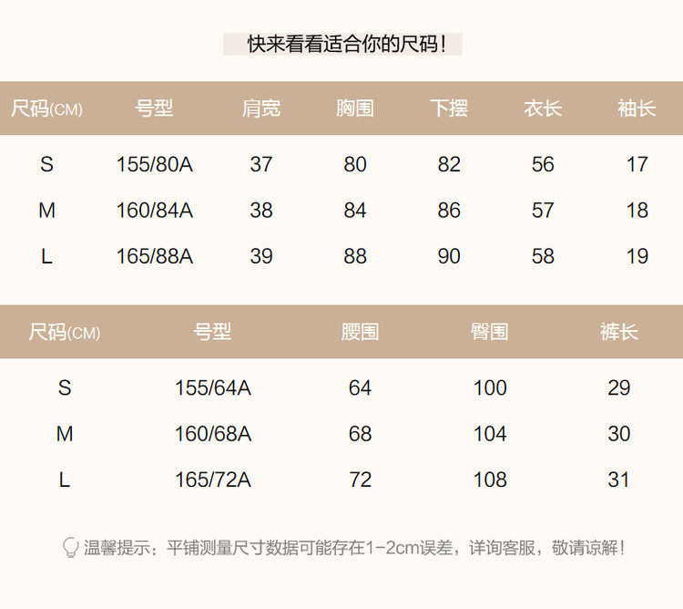The image size is (683, 609).
Task: Click the 160/84A size cell
Action: pos(155,211)
